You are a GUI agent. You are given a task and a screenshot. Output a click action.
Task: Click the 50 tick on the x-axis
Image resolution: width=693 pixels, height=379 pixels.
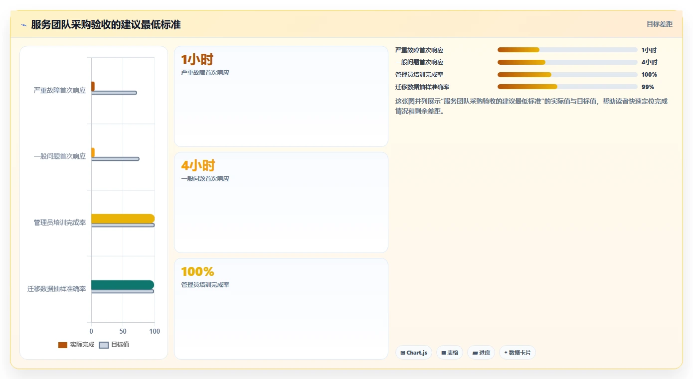coord(123,331)
